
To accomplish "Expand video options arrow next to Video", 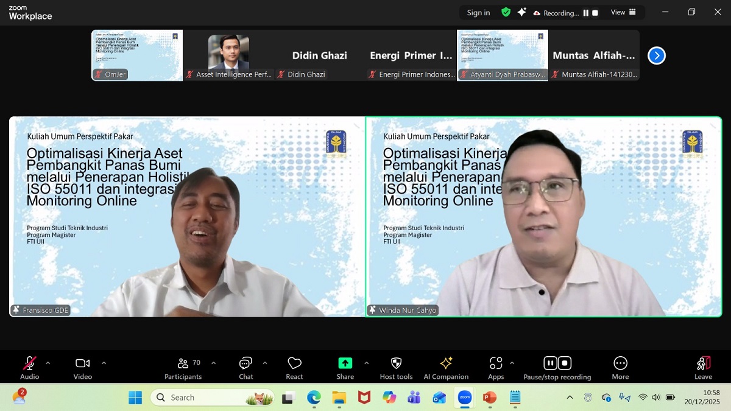I will (104, 363).
